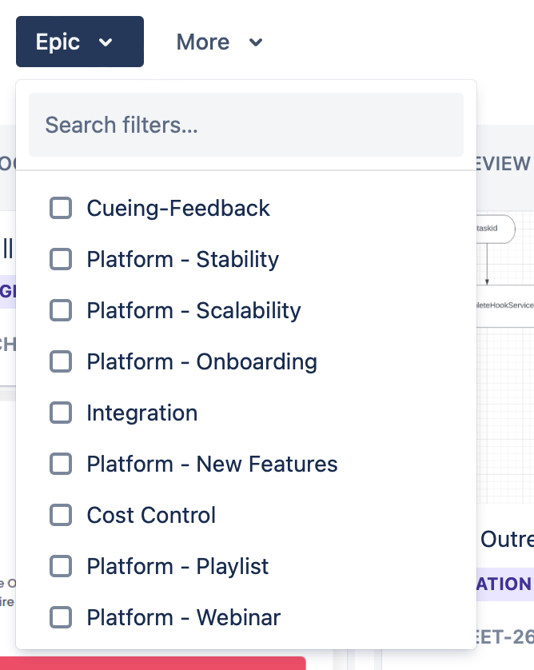534x670 pixels.
Task: Open the More filters menu
Action: tap(219, 42)
